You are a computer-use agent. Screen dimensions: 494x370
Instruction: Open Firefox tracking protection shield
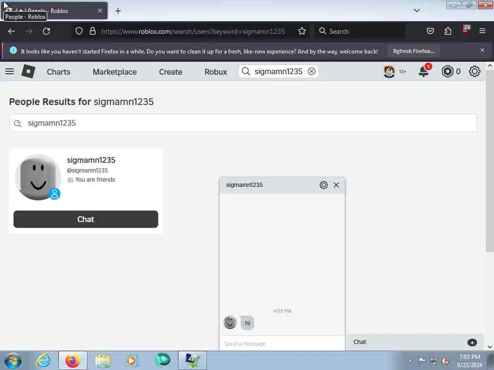click(x=79, y=31)
